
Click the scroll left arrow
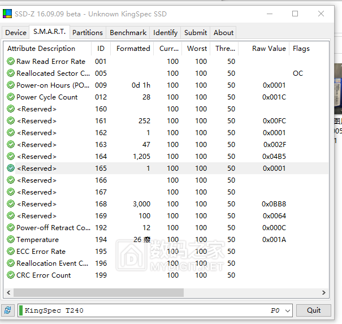[x=8, y=292]
